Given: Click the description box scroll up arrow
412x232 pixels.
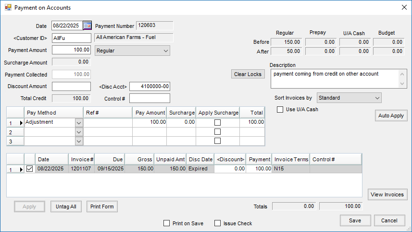Looking at the screenshot, I should [x=402, y=74].
